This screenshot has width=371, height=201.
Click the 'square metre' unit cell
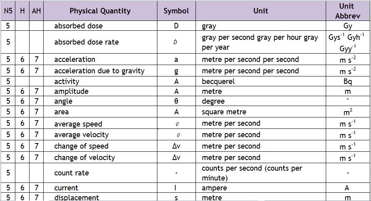pos(261,112)
